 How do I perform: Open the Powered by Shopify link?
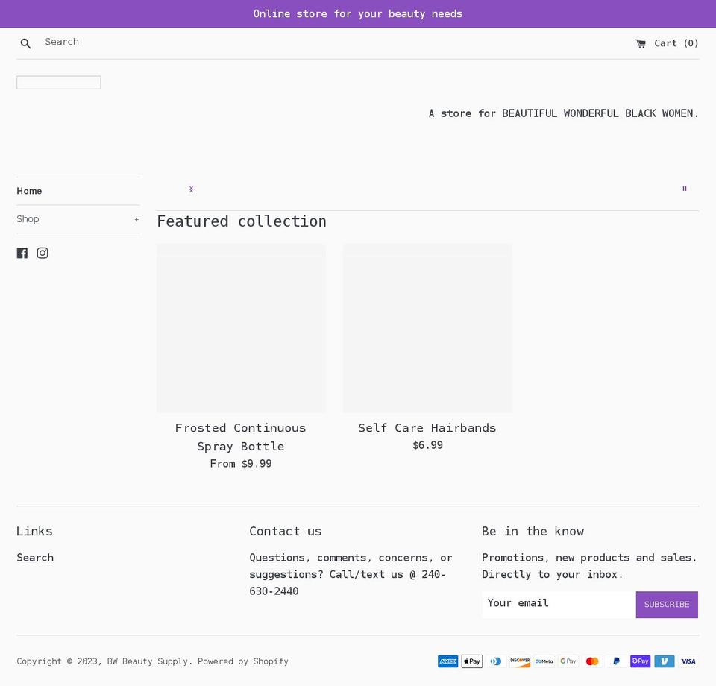tap(243, 661)
